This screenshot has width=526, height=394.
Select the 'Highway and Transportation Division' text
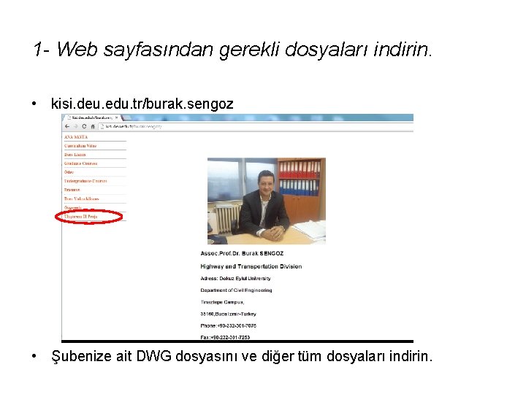(251, 266)
